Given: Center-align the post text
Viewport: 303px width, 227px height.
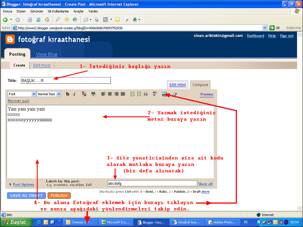Looking at the screenshot, I should pos(110,94).
